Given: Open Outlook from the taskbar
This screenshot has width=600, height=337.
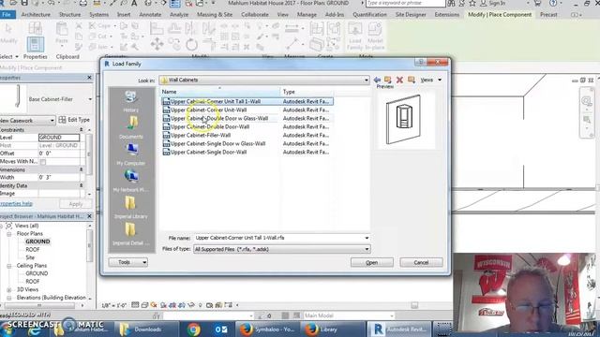Looking at the screenshot, I should tap(221, 329).
